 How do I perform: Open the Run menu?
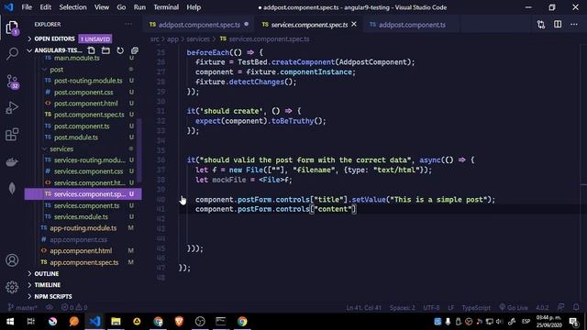click(x=139, y=7)
